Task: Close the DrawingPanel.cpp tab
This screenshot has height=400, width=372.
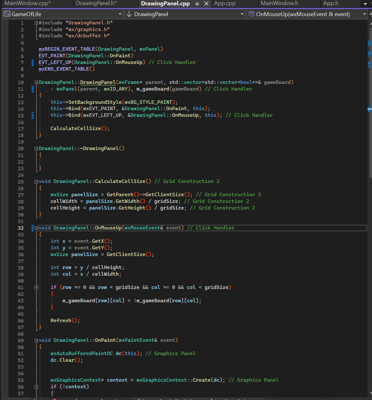Action: 206,4
